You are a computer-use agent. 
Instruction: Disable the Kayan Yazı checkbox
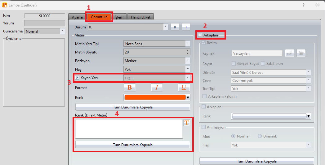pyautogui.click(x=77, y=78)
